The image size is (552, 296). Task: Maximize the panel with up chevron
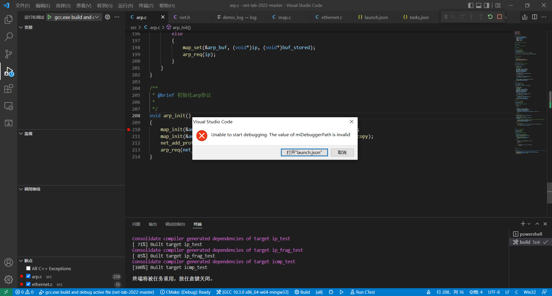pos(537,224)
